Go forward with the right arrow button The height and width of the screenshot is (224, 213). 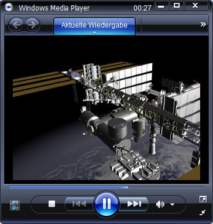[32, 25]
